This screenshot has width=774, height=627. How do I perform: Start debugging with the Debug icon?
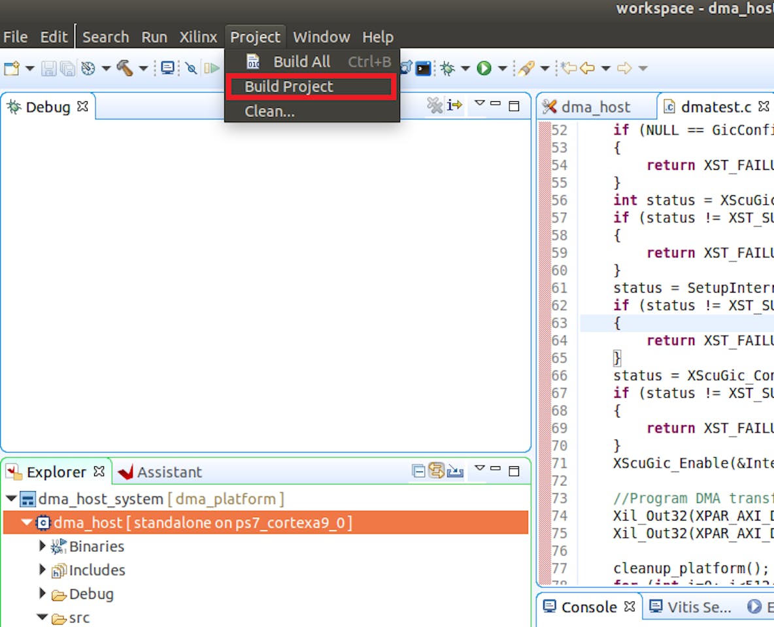(x=448, y=68)
